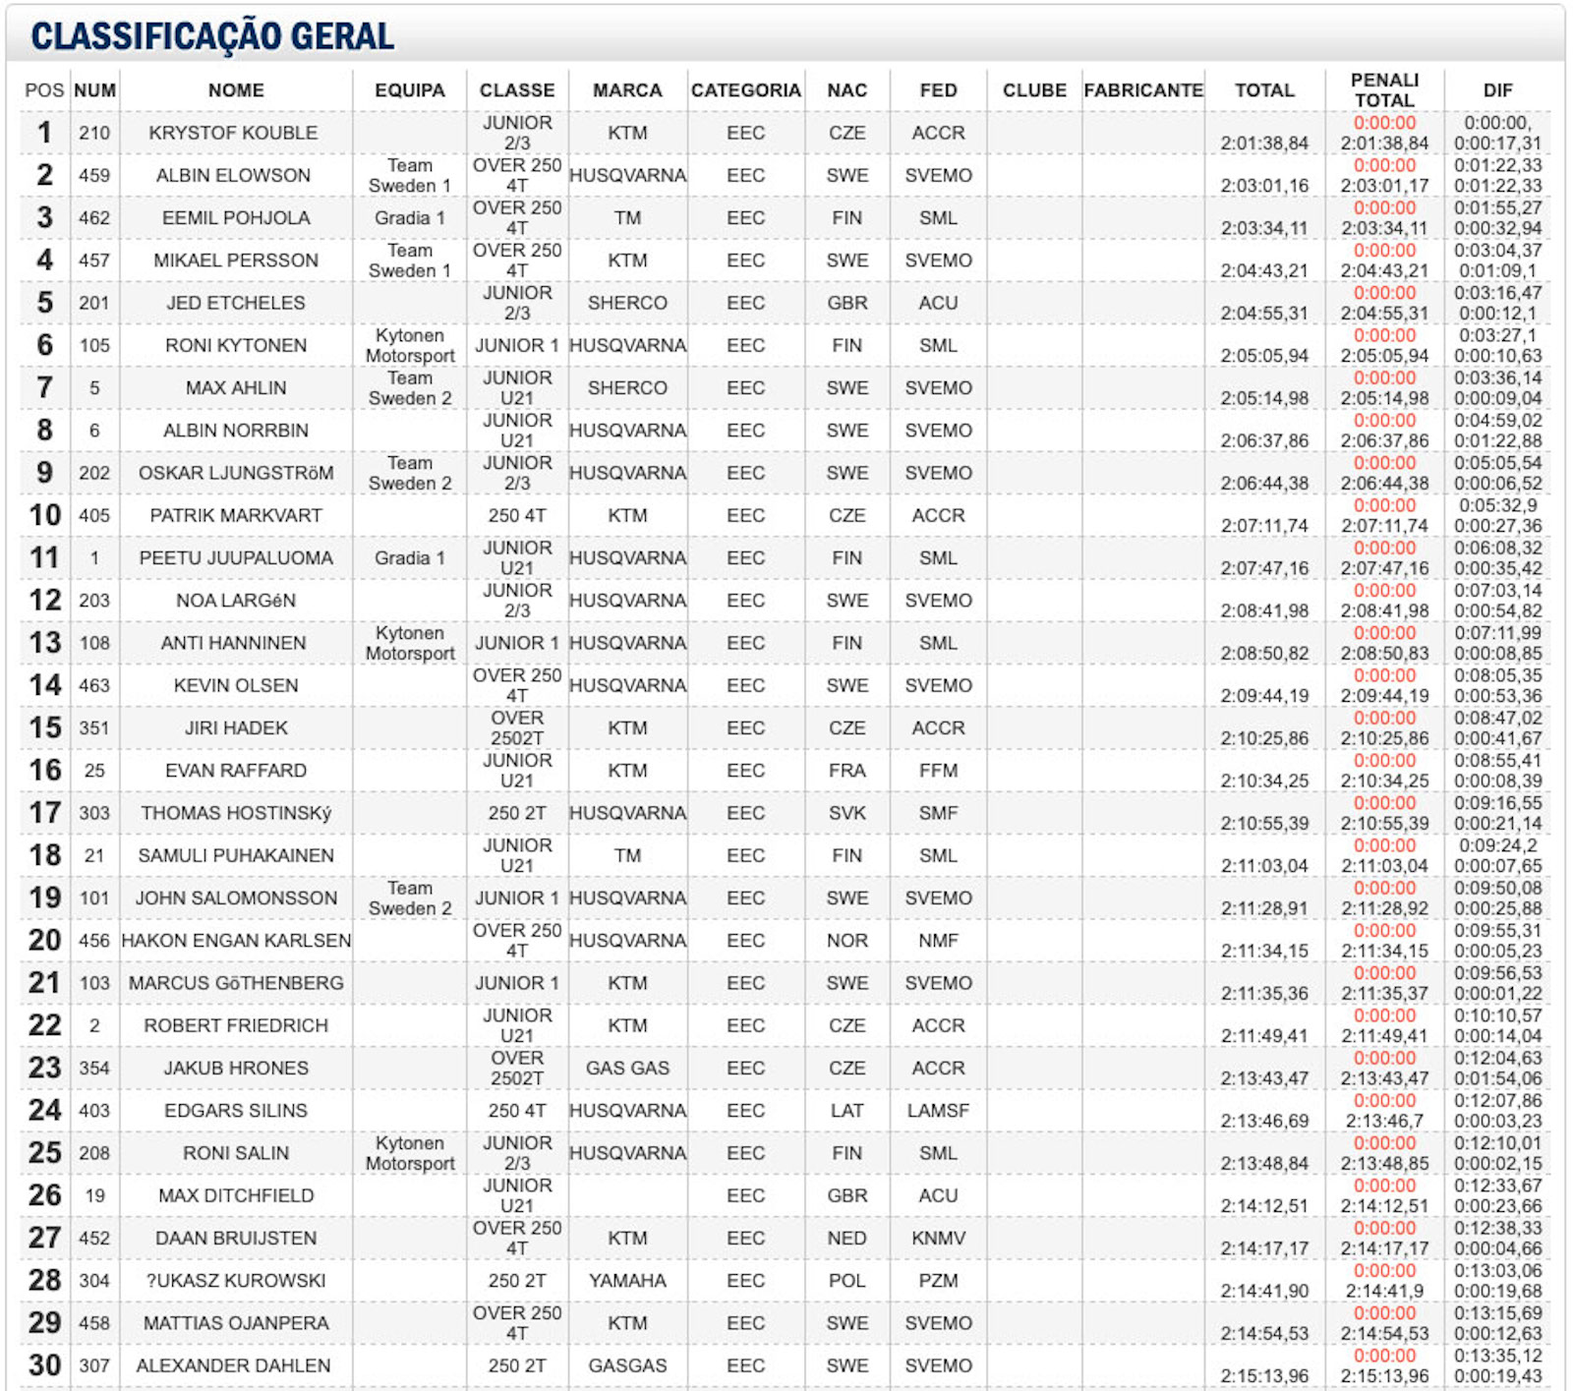Click position number 15

click(x=45, y=728)
